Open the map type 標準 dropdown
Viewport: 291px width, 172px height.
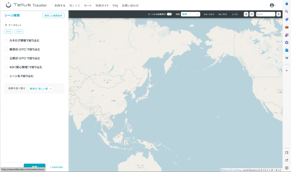coord(191,14)
